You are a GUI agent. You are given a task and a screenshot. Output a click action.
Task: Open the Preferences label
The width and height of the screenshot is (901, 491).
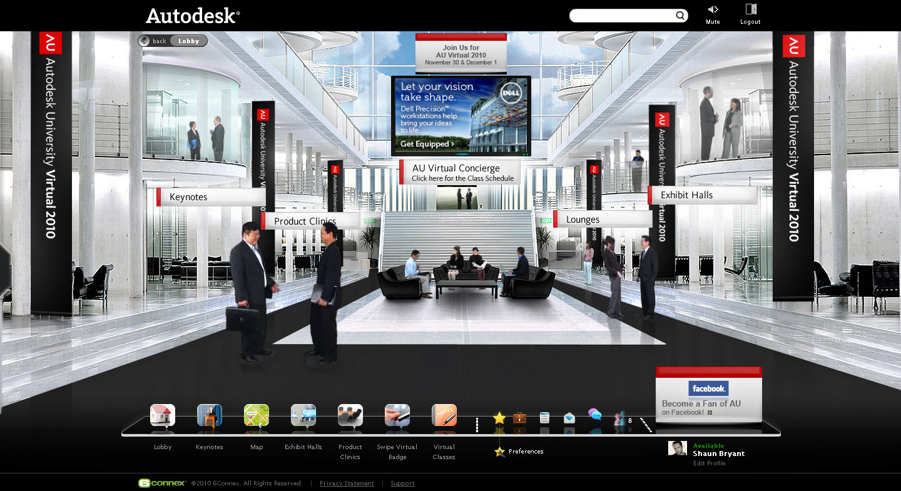(526, 452)
